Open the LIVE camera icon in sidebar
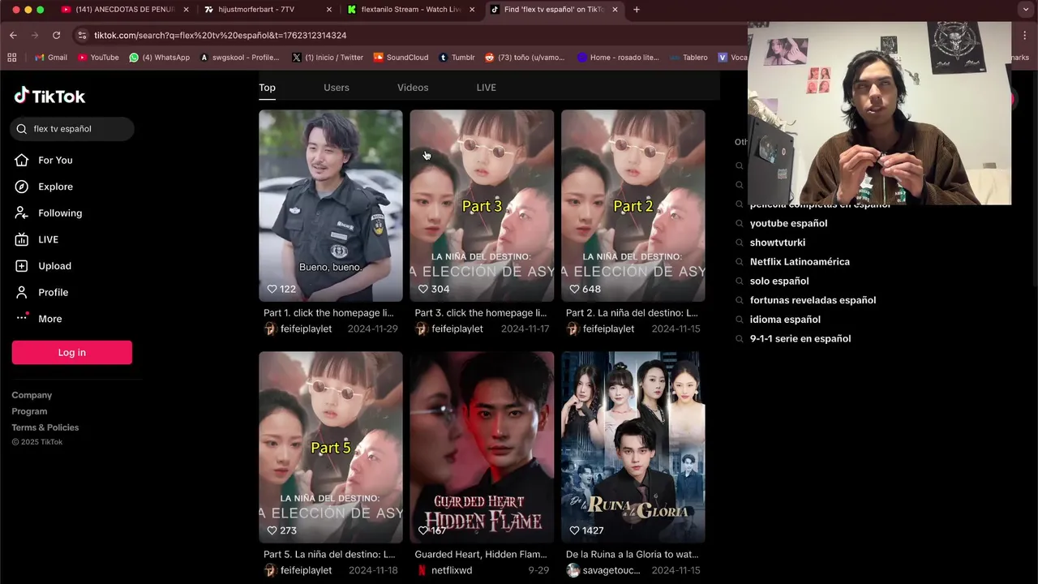 pyautogui.click(x=22, y=239)
